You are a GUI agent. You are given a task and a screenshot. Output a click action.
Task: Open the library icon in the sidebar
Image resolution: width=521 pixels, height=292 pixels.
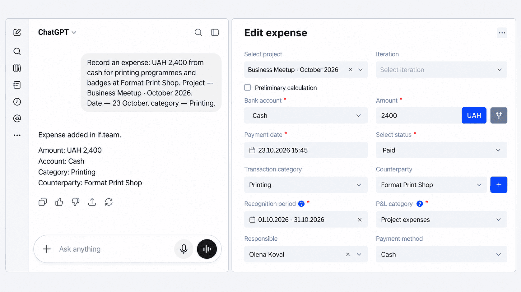[17, 68]
